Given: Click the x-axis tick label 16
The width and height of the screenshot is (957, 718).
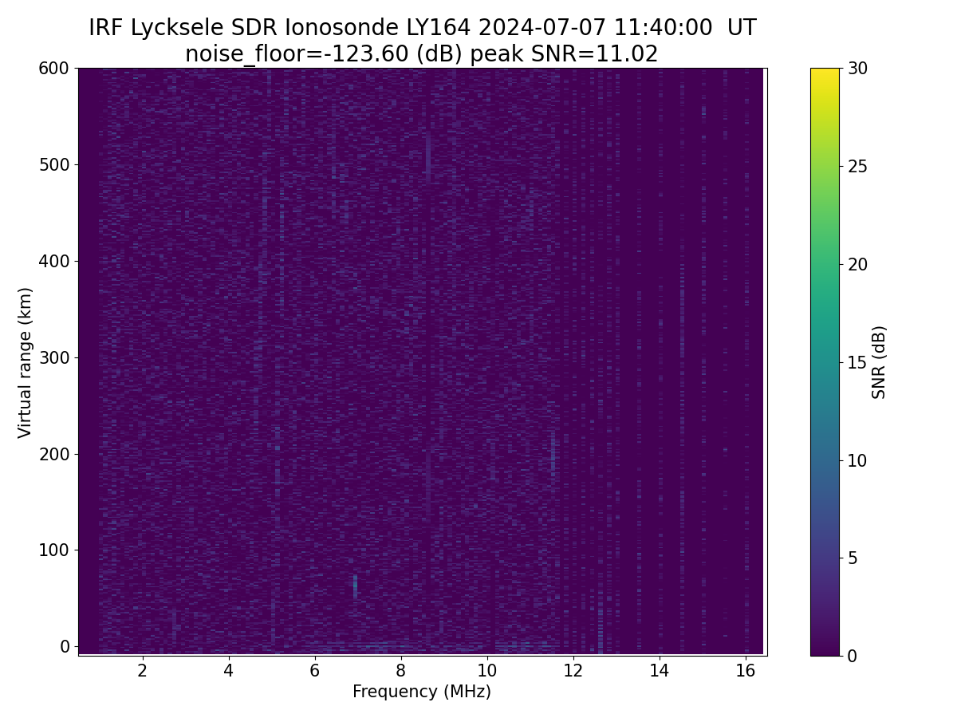Looking at the screenshot, I should pyautogui.click(x=745, y=670).
